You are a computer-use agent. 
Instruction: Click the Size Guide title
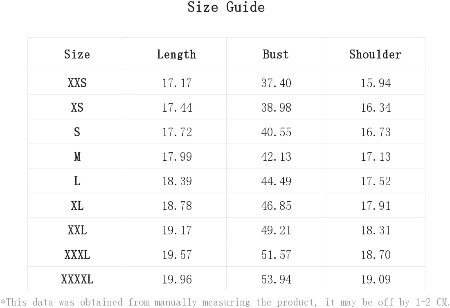pos(226,7)
